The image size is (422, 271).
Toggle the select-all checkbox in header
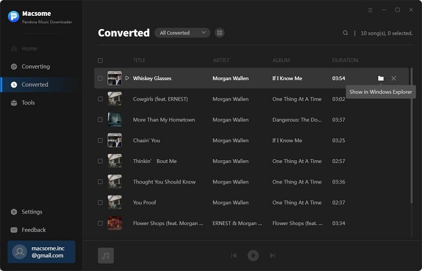tap(100, 60)
